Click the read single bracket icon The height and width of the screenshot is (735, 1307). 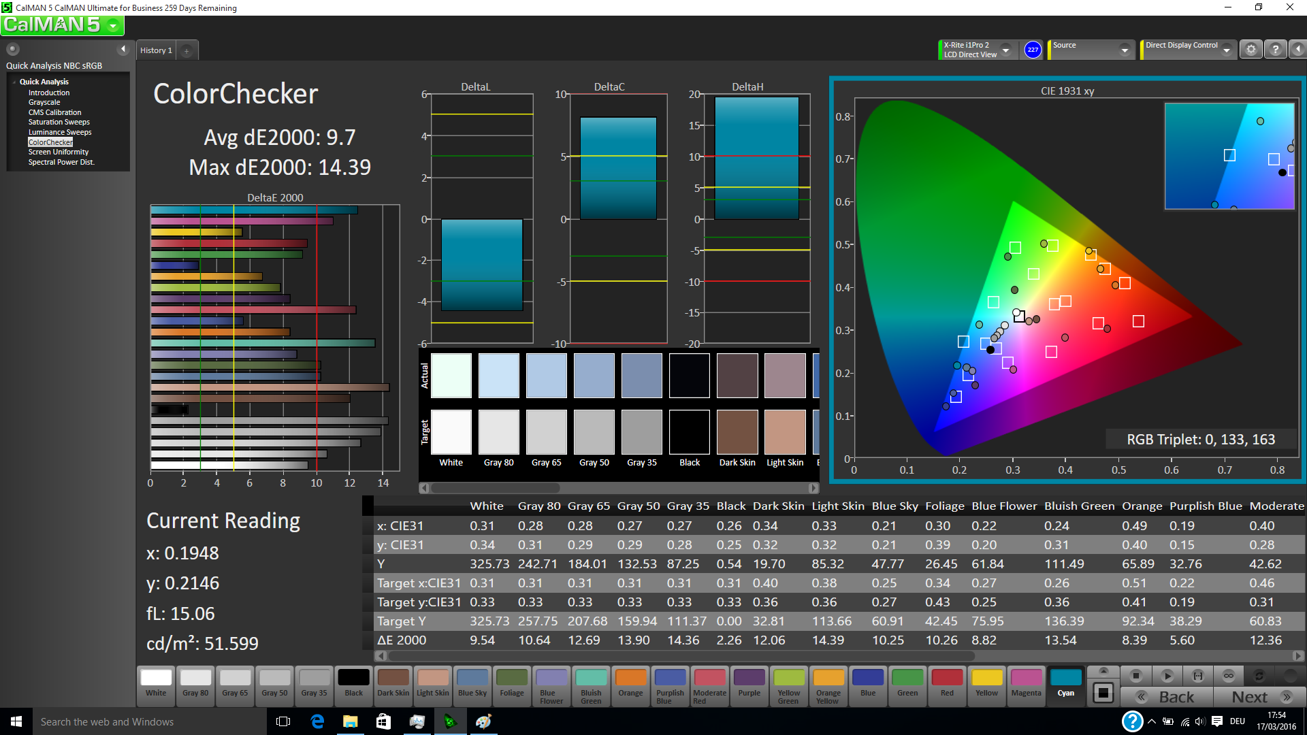1198,676
